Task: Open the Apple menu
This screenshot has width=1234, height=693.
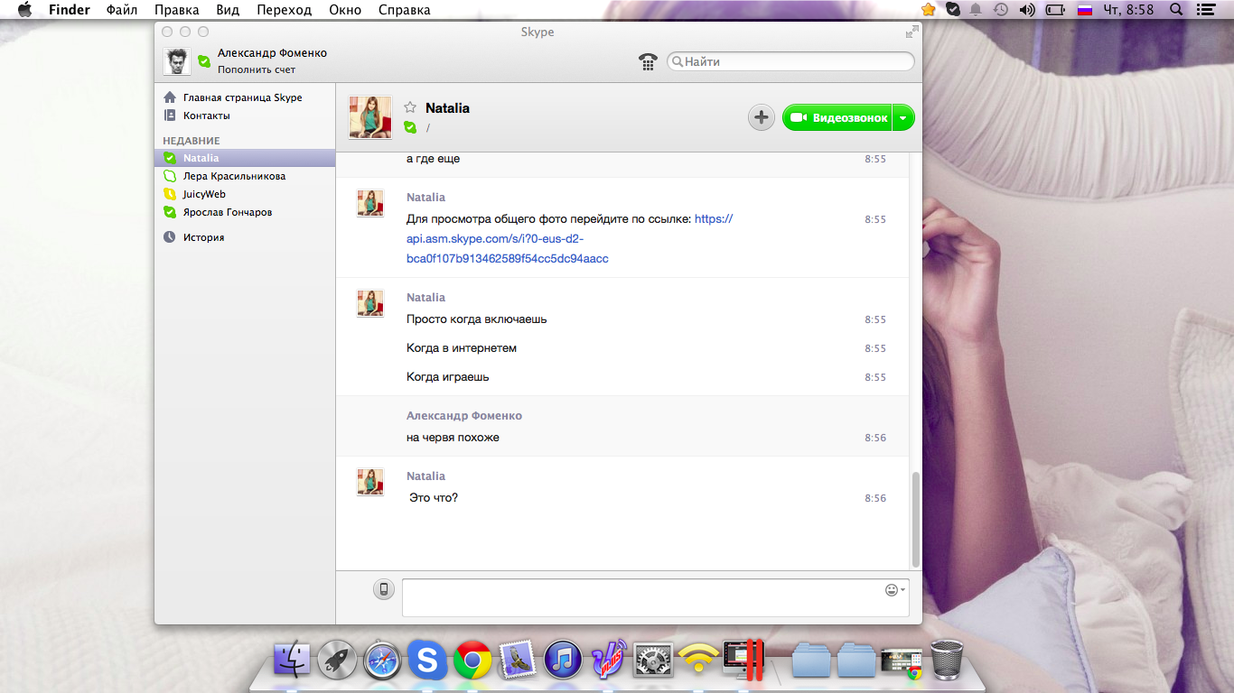Action: [24, 10]
